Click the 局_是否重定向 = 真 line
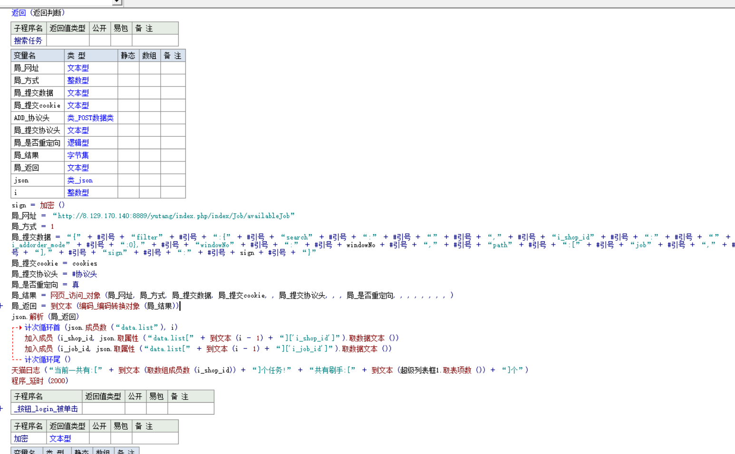The width and height of the screenshot is (735, 454). point(45,284)
